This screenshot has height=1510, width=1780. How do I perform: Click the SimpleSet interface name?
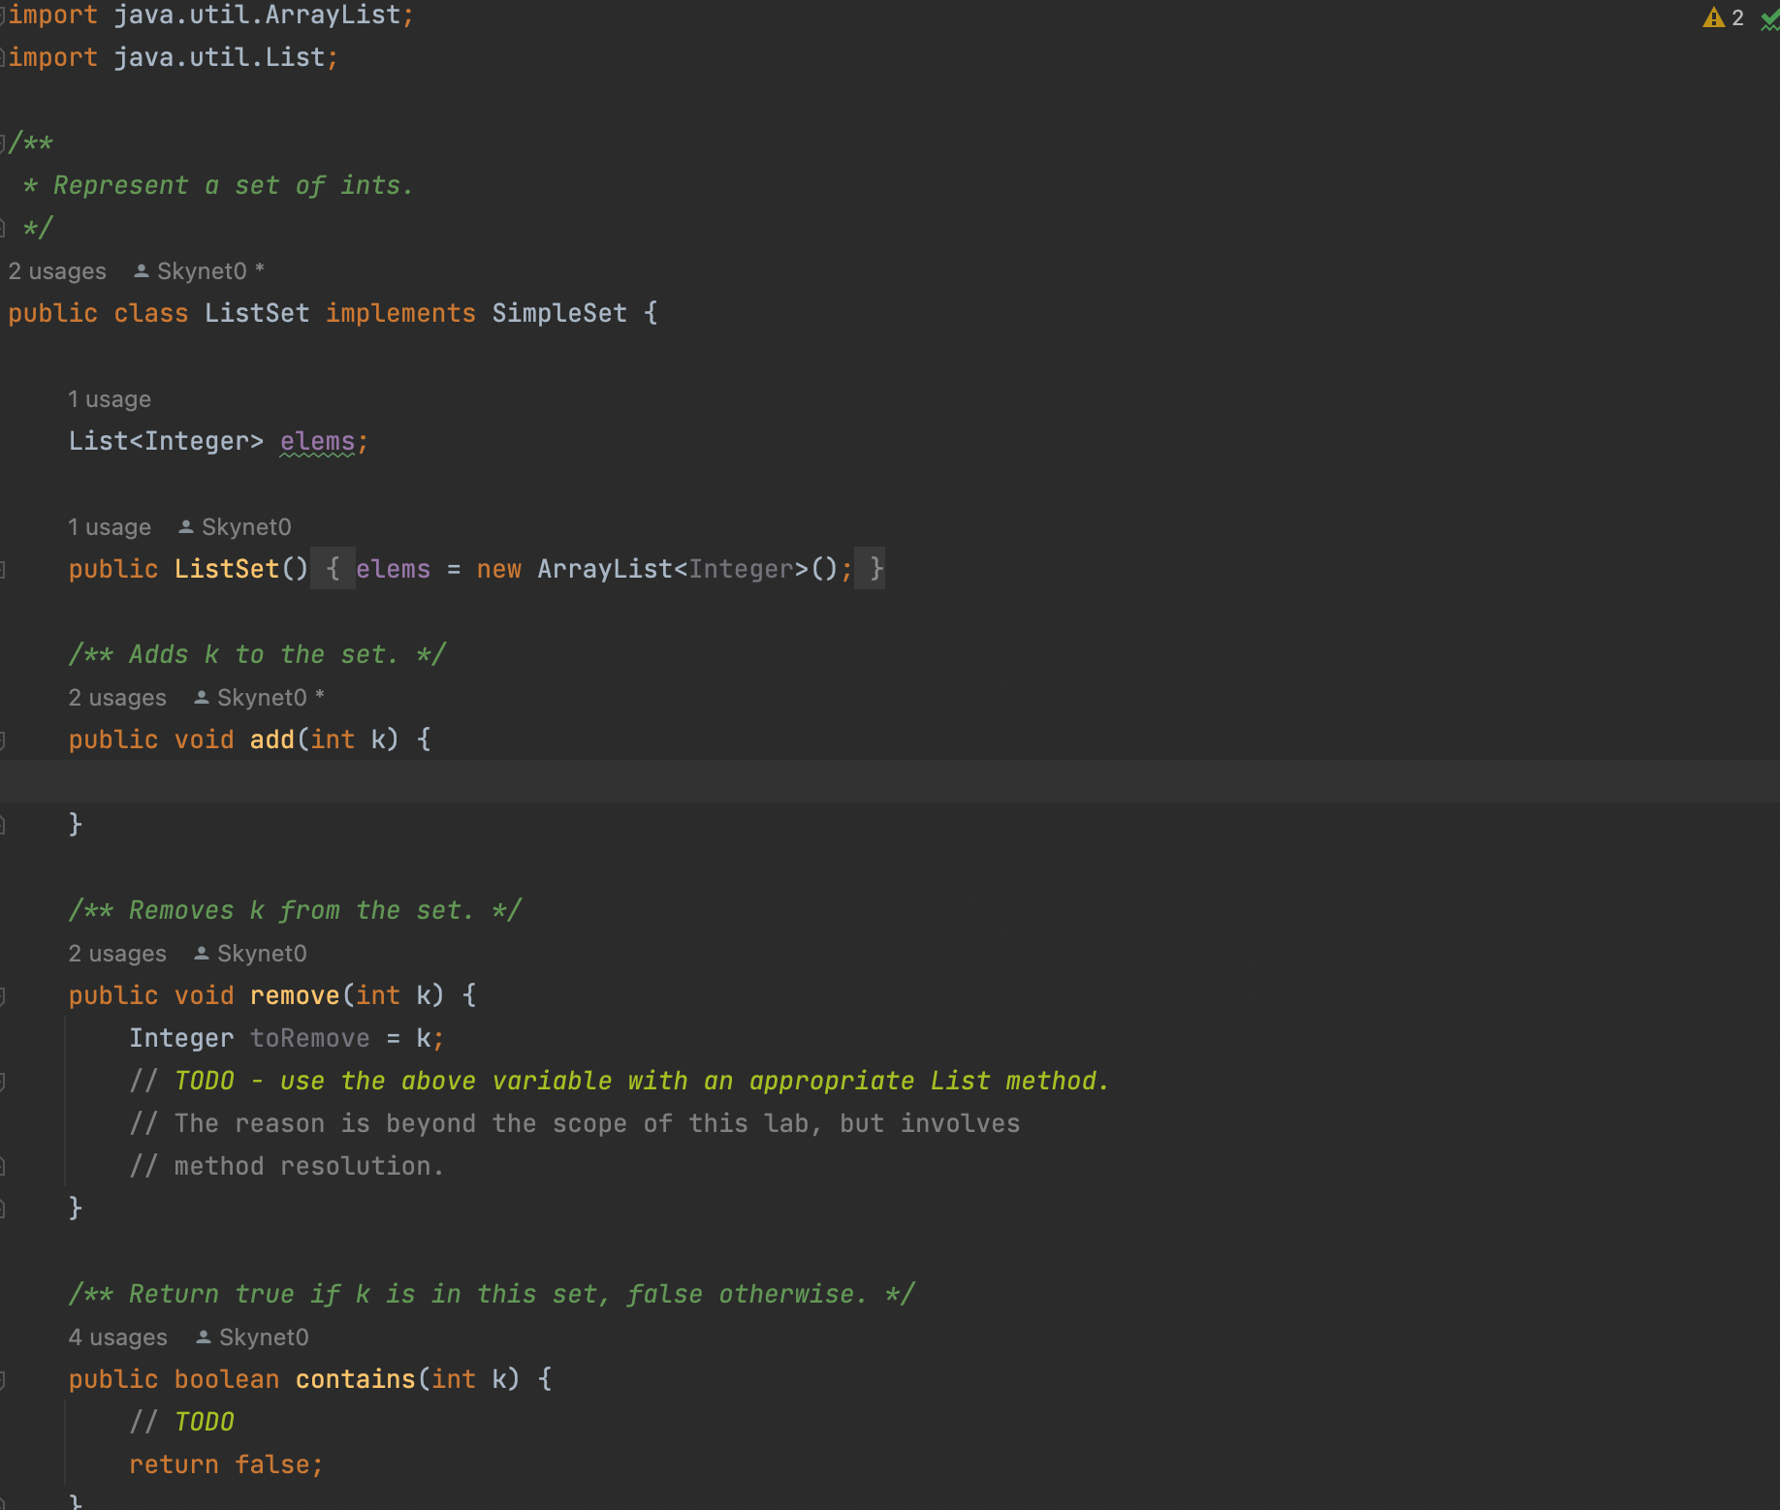pyautogui.click(x=559, y=314)
